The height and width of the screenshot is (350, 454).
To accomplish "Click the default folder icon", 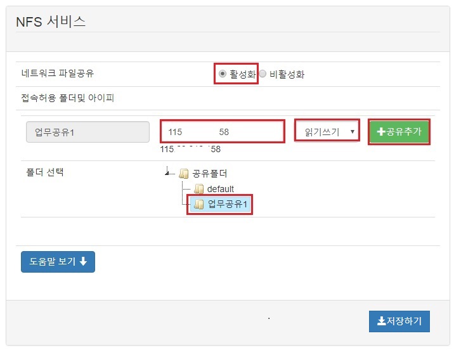I will point(199,189).
